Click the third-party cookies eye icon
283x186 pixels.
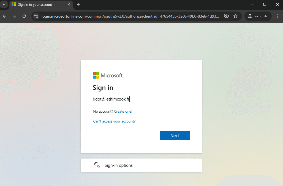(226, 16)
